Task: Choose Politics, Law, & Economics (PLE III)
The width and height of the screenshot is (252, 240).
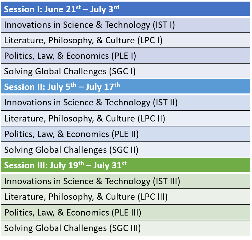Action: pyautogui.click(x=73, y=213)
